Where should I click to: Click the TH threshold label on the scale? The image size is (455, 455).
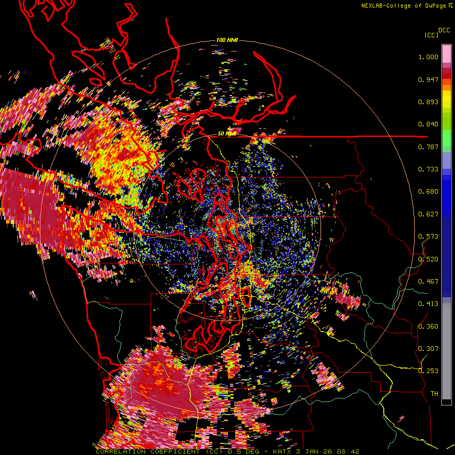pyautogui.click(x=434, y=394)
